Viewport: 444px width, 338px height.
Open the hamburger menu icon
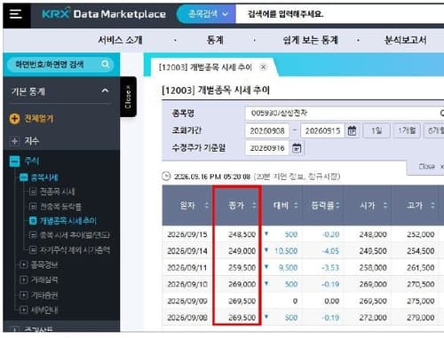click(x=15, y=14)
